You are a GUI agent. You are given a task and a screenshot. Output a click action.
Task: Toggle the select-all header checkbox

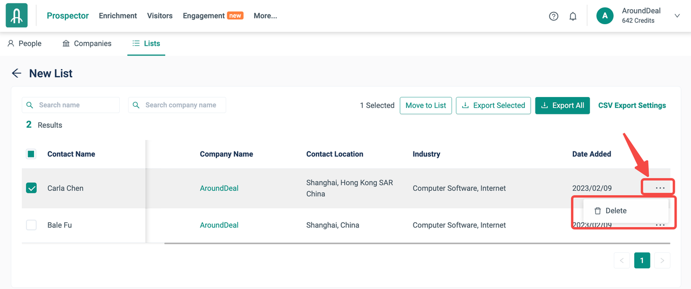tap(31, 154)
